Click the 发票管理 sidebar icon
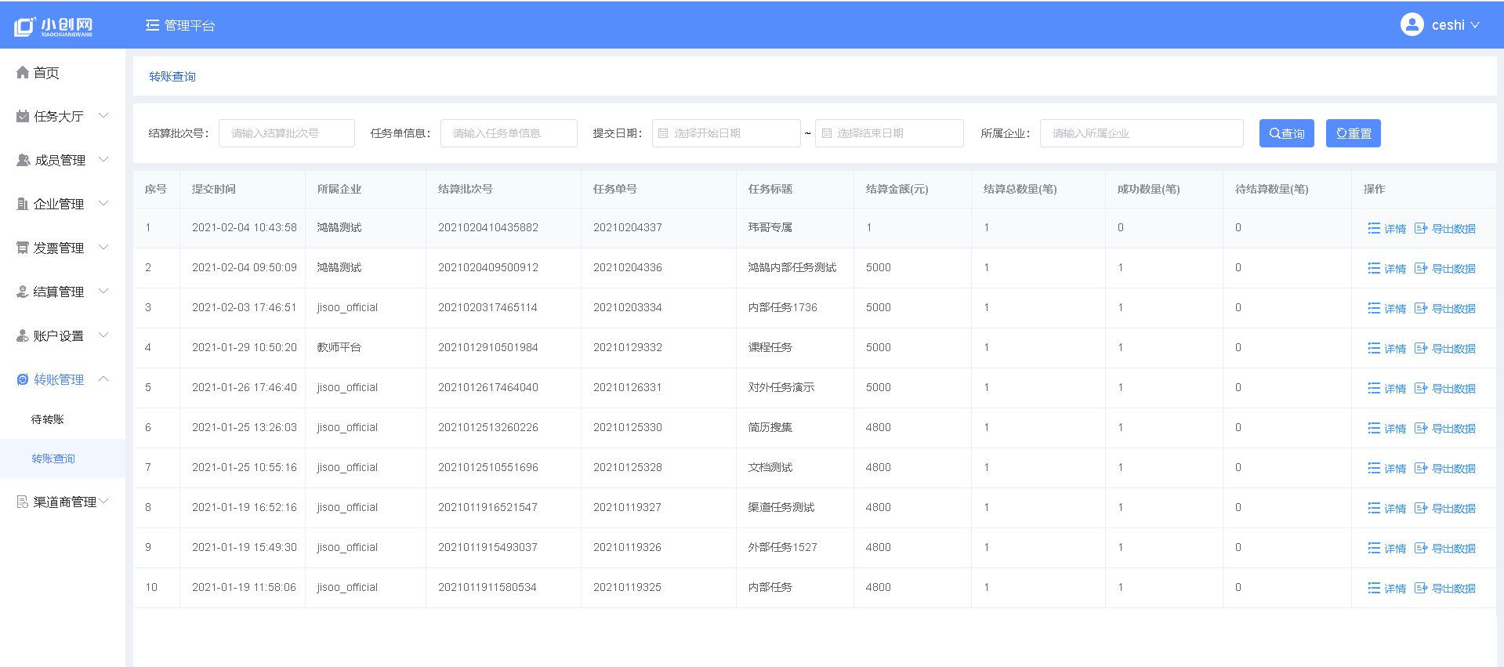Viewport: 1504px width, 667px height. pos(23,248)
